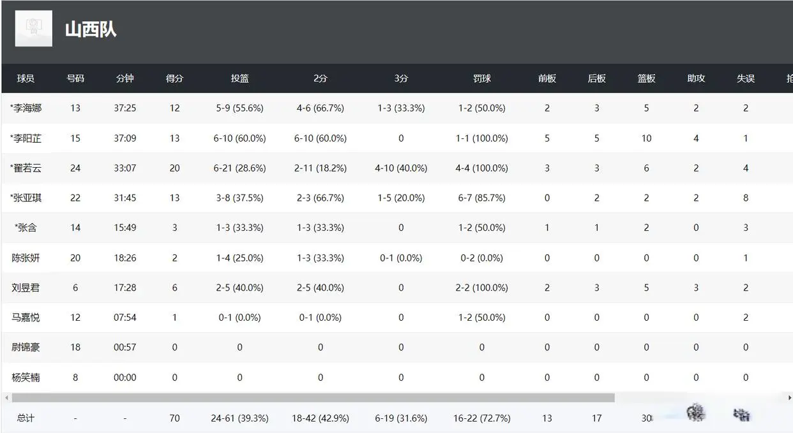Select player 翟若云 in the table

coord(27,168)
